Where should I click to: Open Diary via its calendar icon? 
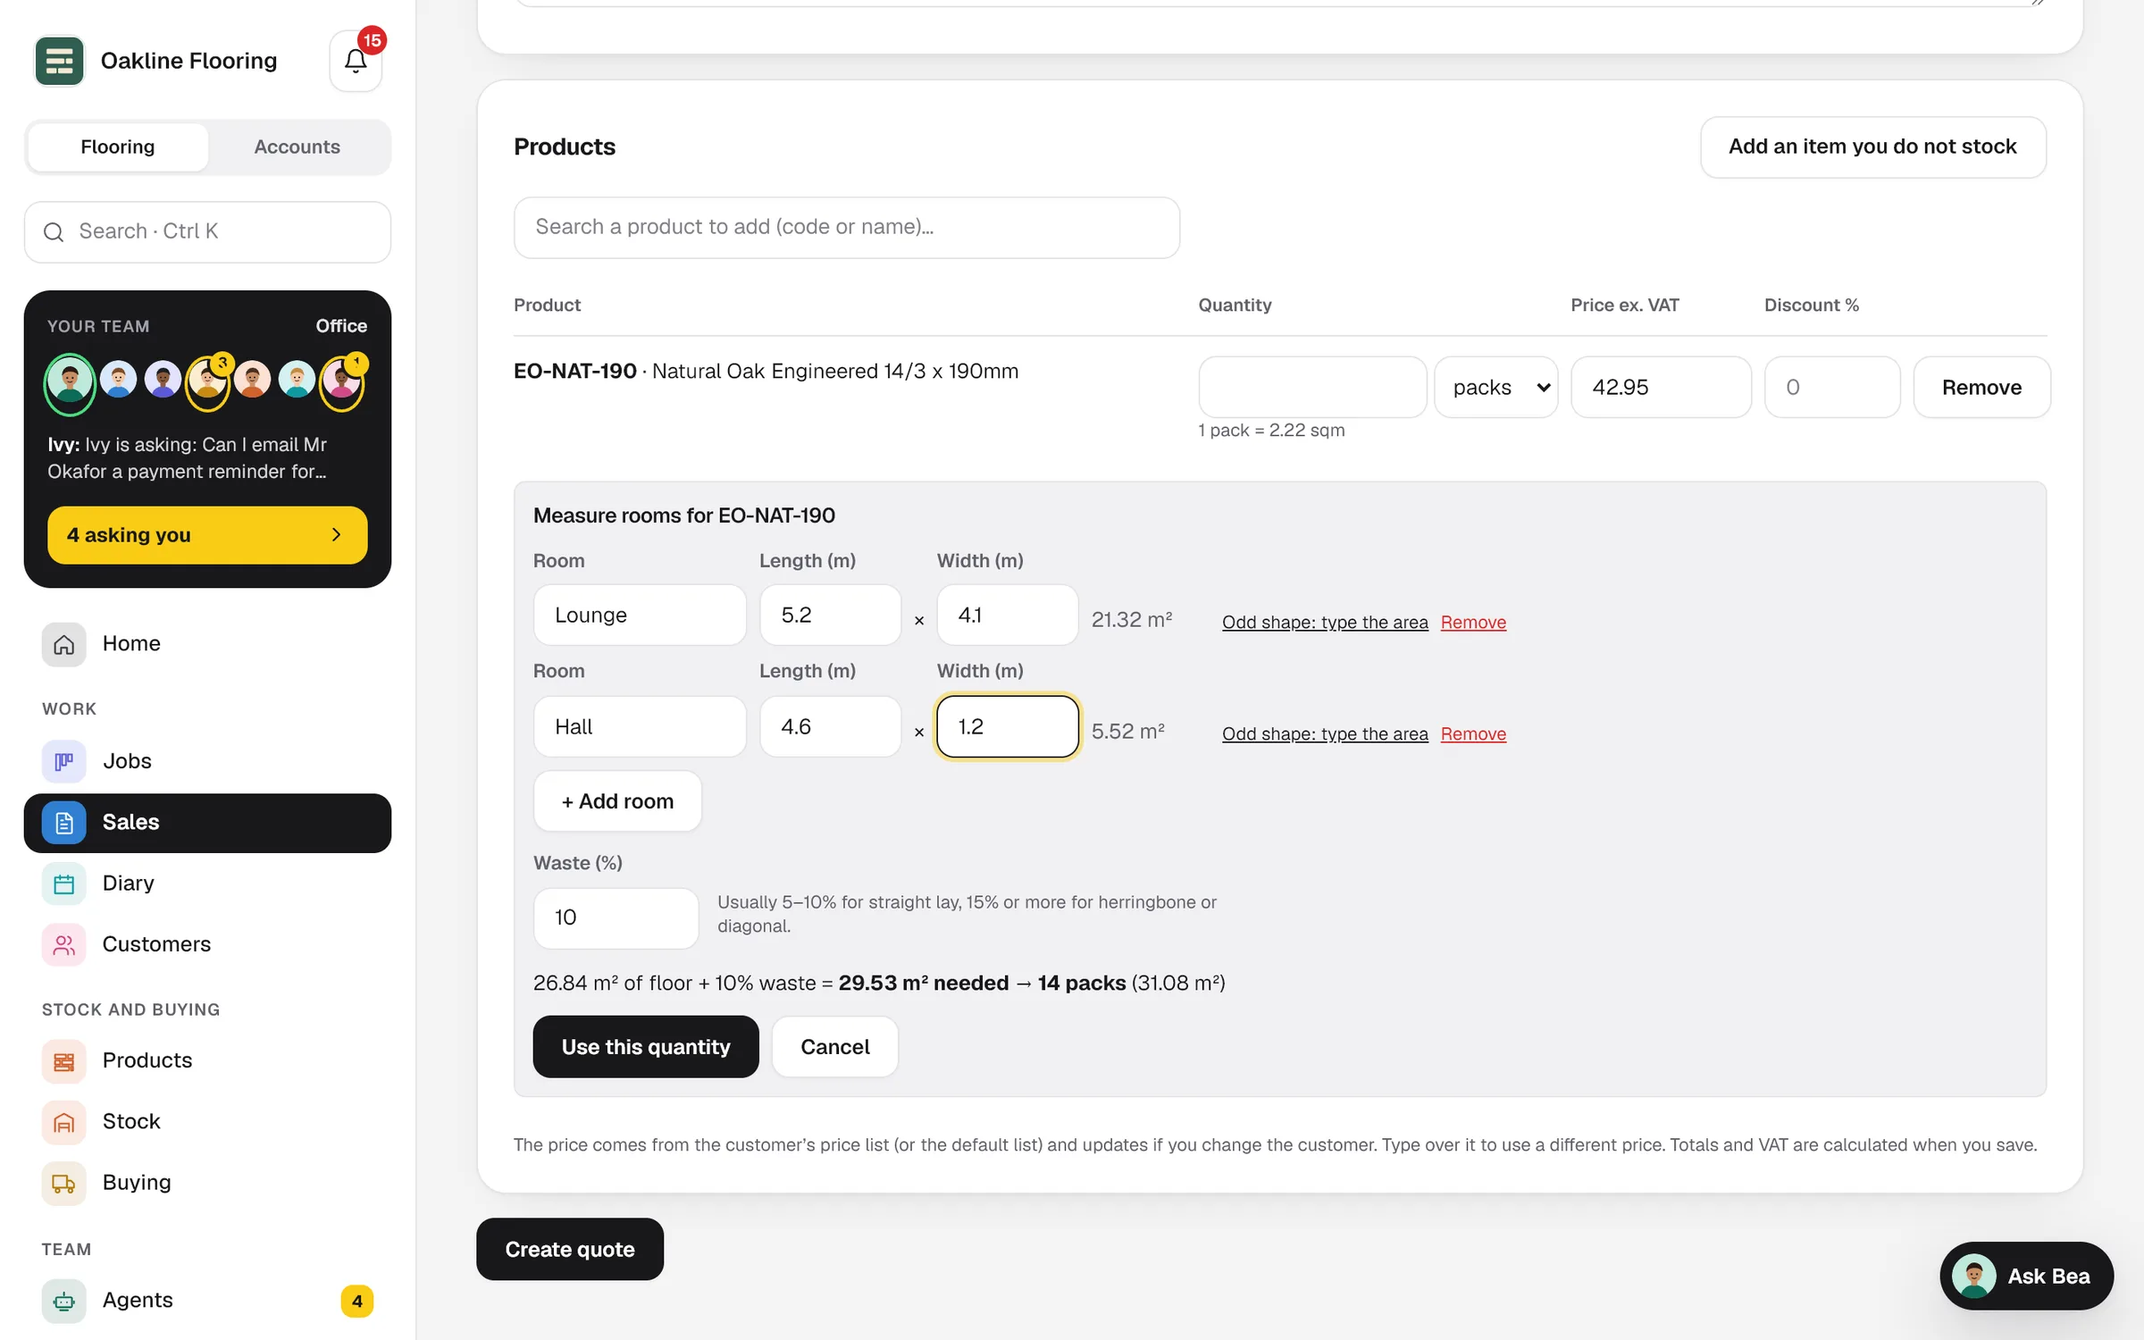click(63, 884)
